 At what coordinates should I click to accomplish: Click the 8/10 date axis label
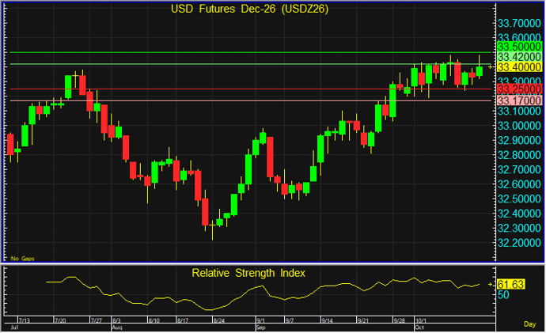(154, 320)
